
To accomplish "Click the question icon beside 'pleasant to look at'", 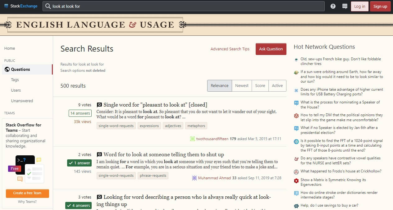I will (99, 105).
